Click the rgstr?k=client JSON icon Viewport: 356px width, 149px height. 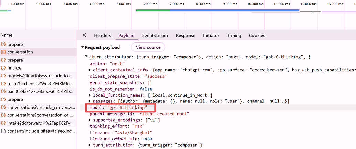(3, 84)
